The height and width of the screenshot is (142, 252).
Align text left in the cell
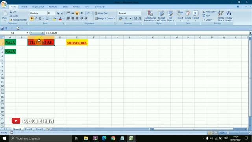pos(69,19)
